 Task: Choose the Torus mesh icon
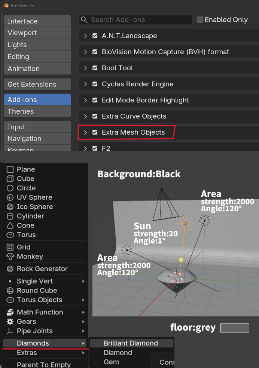pyautogui.click(x=10, y=235)
